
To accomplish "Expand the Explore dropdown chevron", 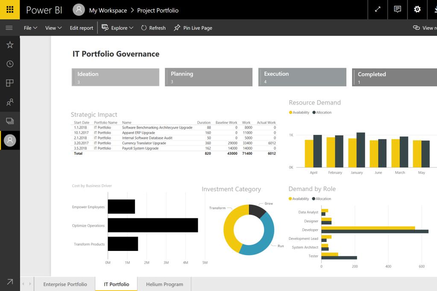I will pos(131,28).
